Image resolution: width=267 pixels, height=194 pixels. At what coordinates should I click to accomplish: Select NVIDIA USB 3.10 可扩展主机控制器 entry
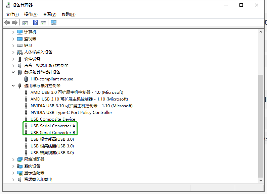82,106
